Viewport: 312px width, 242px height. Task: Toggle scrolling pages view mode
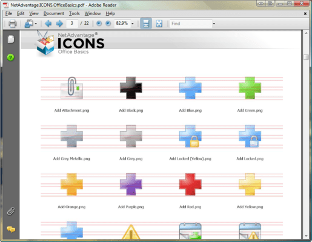[x=146, y=24]
